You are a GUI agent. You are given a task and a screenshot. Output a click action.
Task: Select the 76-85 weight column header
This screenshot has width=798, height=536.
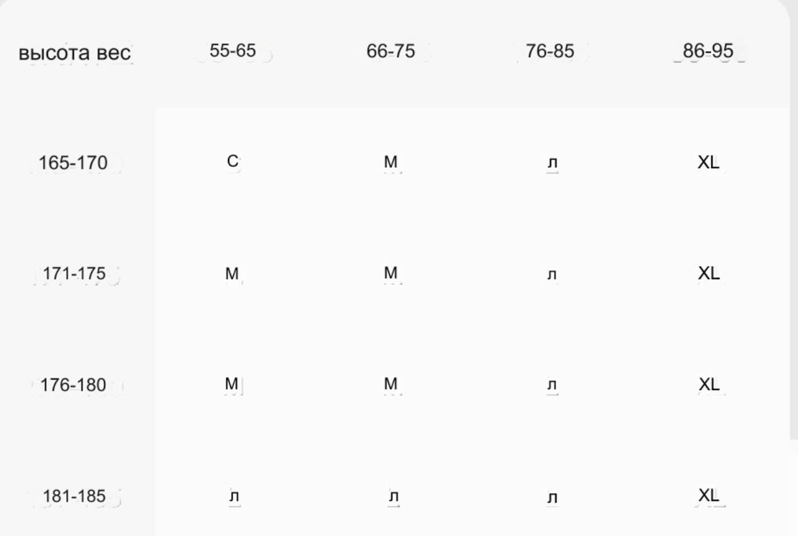[551, 52]
